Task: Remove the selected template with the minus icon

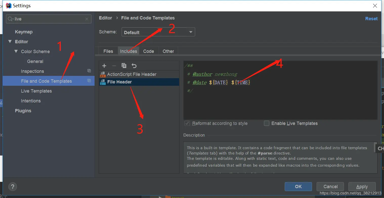Action: point(114,66)
